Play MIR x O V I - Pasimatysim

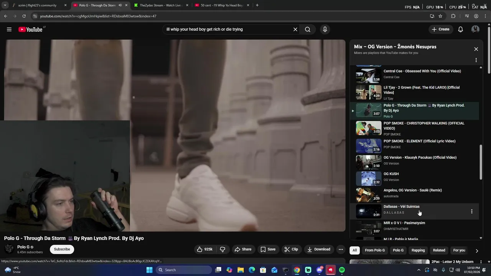(x=414, y=227)
